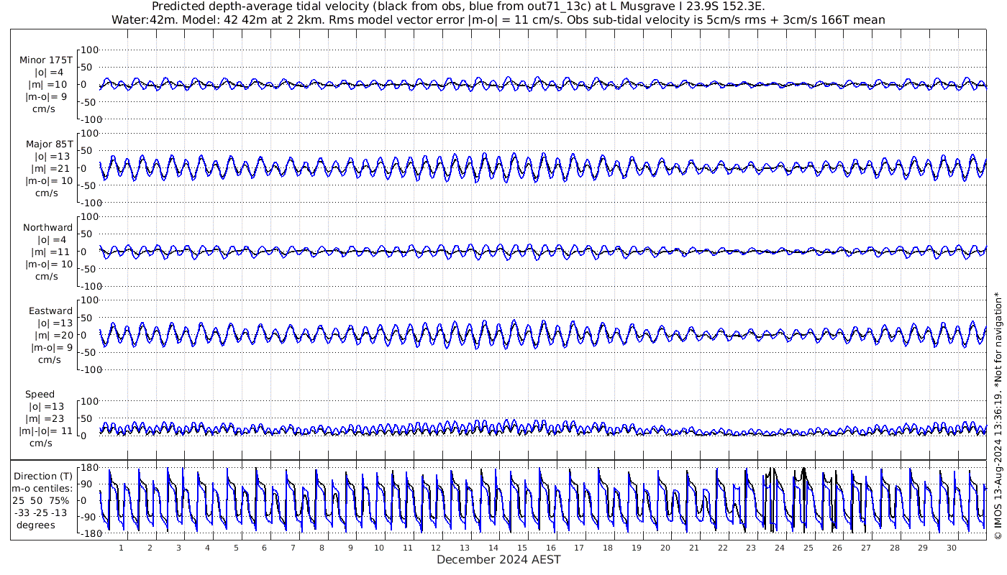
Task: Click the 180 tick on Direction axis
Action: tap(89, 468)
